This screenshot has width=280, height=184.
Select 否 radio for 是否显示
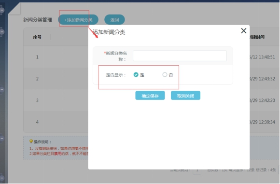click(165, 75)
